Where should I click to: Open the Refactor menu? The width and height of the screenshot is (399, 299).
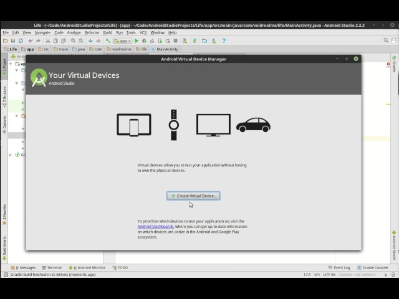(92, 32)
